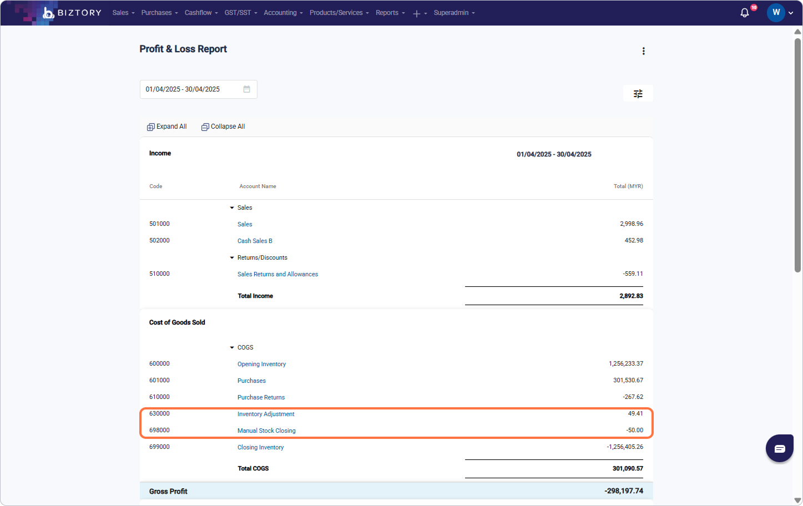Screen dimensions: 803x506
Task: Click the Account Name column header
Action: (257, 186)
